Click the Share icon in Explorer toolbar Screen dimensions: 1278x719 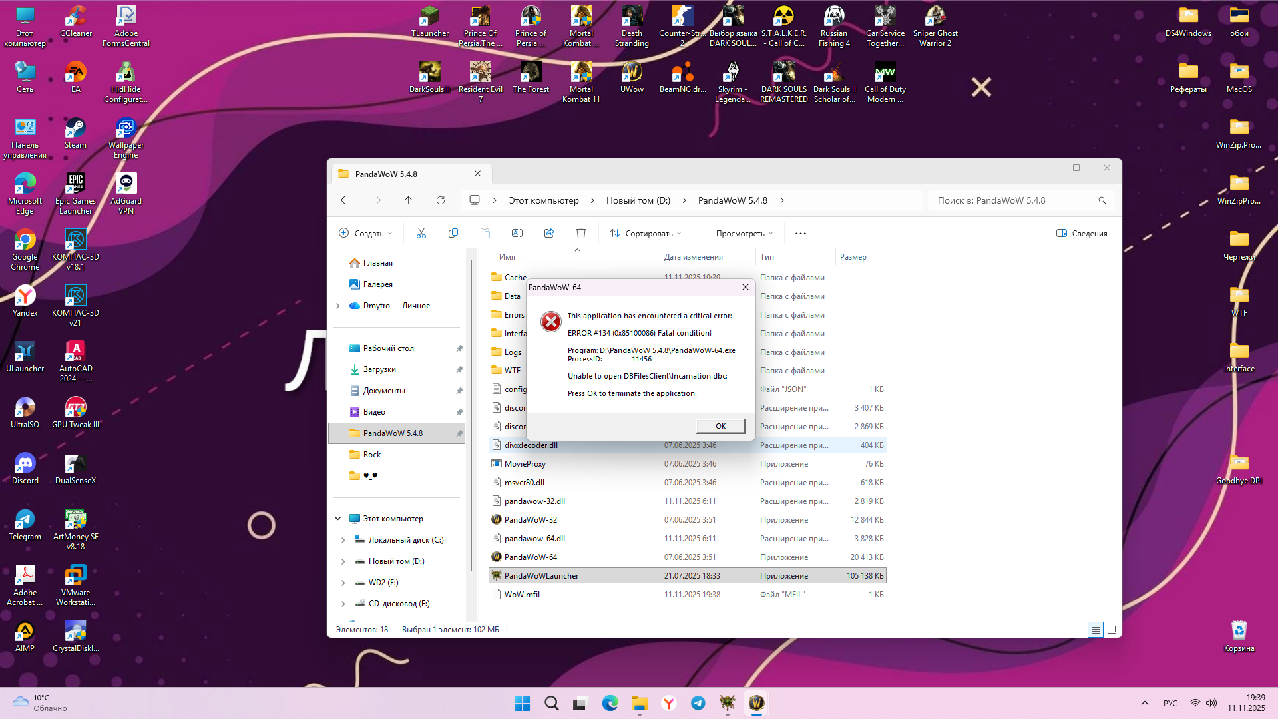click(x=549, y=233)
